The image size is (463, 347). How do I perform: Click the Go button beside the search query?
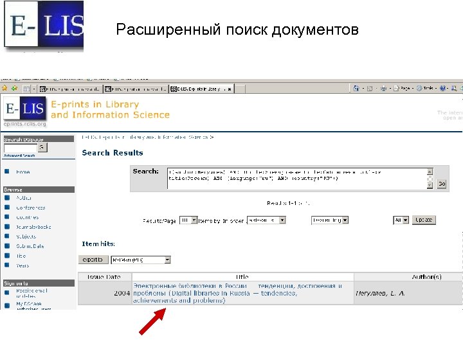[x=441, y=184]
